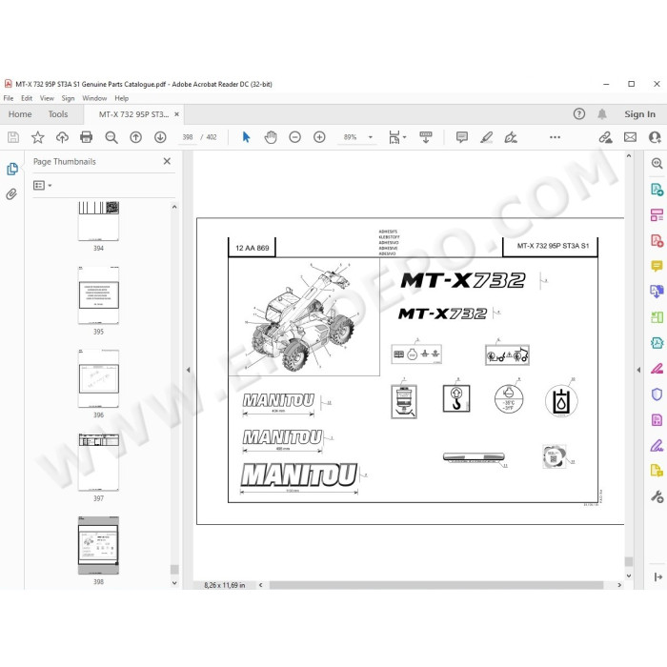Open notifications bell
The width and height of the screenshot is (667, 667).
tap(602, 114)
